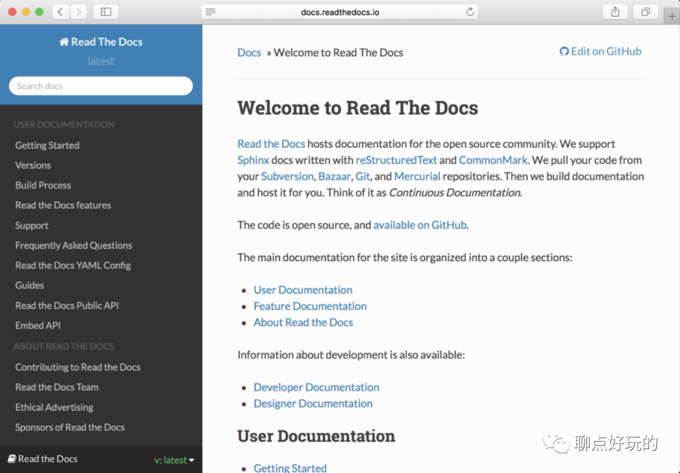Screen dimensions: 680x473
Task: Open the Bazaar link
Action: 334,176
